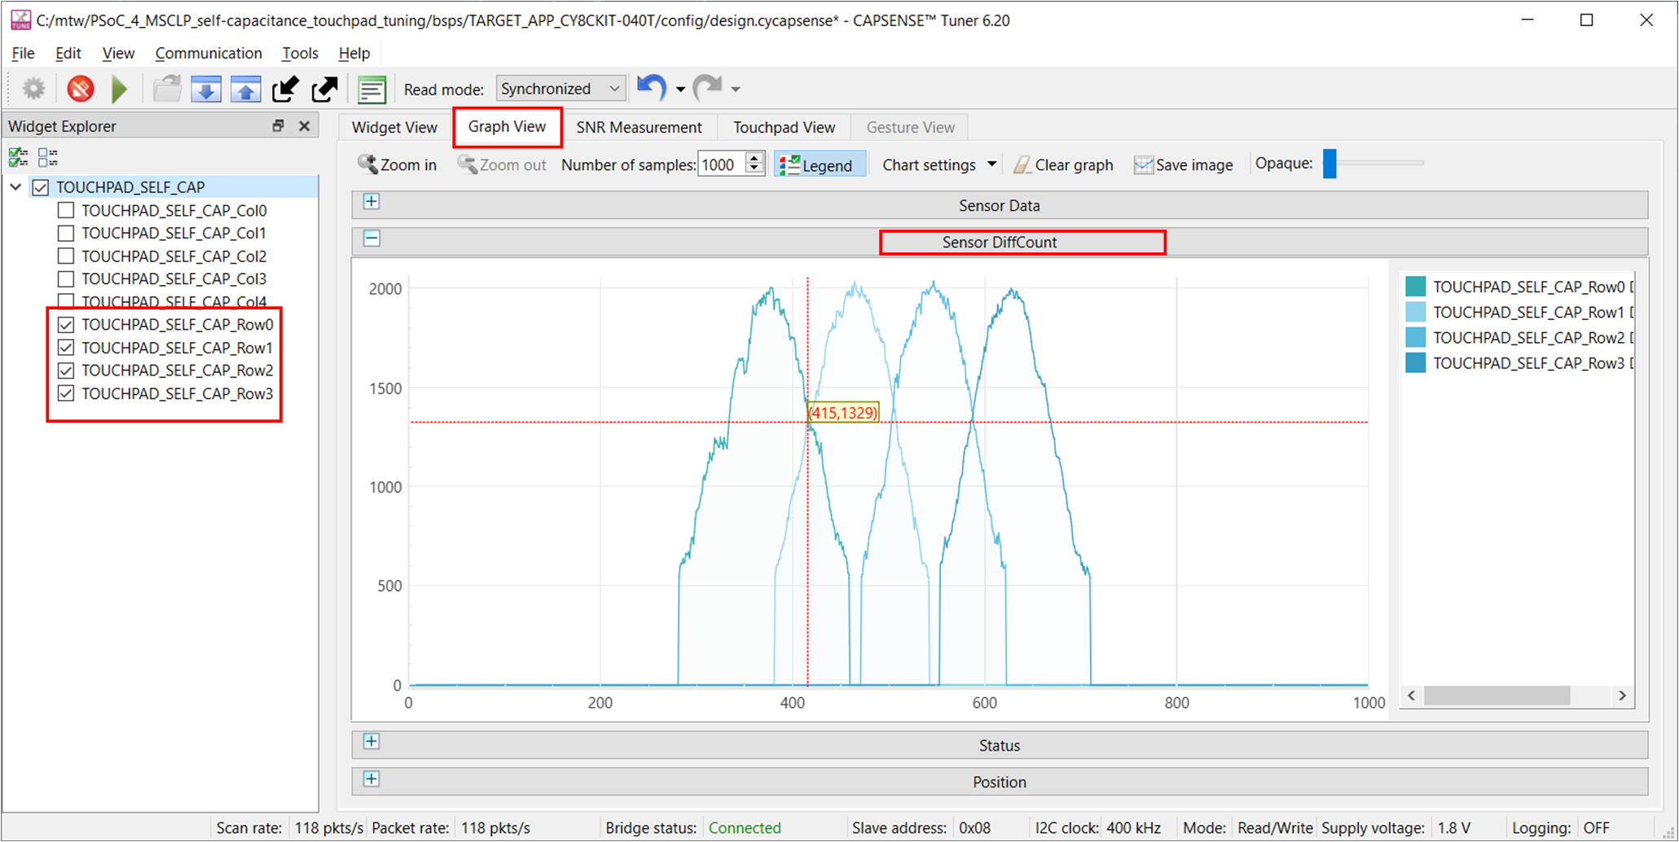Select the Graph View tab
Screen dimensions: 1679x842
[507, 126]
